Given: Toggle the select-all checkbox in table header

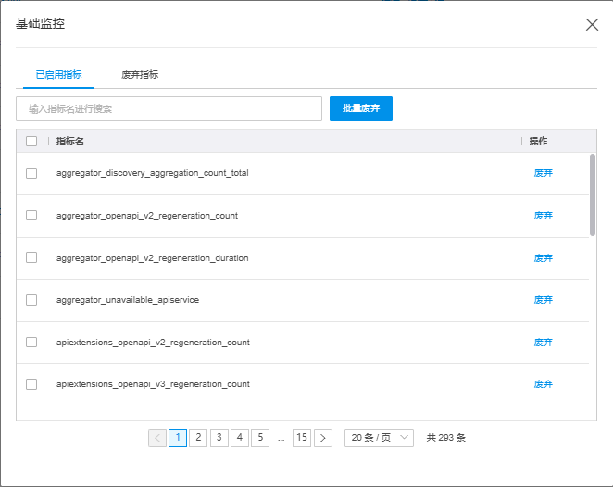Looking at the screenshot, I should [x=31, y=142].
